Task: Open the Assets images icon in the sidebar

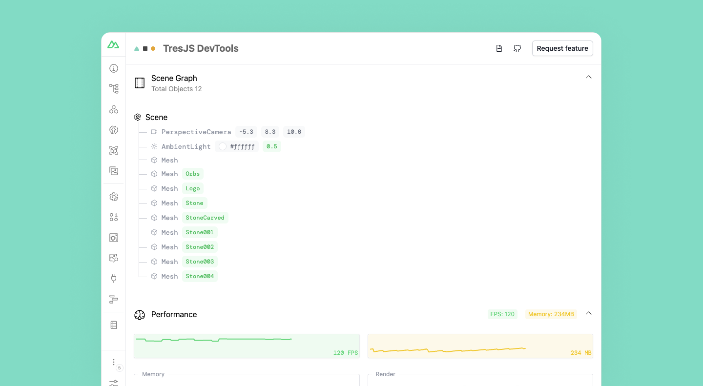Action: [114, 171]
